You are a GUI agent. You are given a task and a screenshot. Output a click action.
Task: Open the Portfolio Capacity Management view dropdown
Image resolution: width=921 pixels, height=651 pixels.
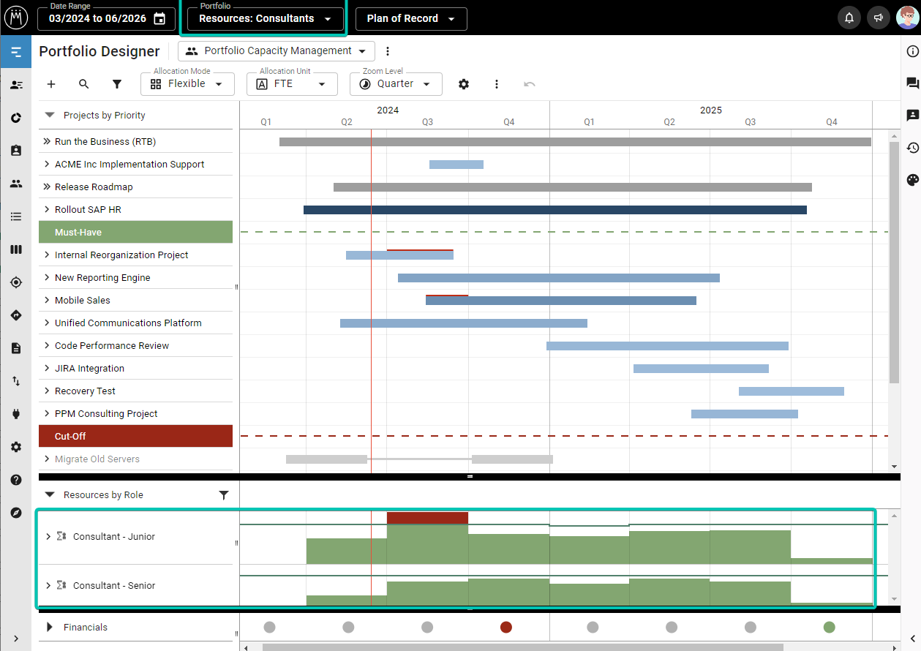(277, 51)
